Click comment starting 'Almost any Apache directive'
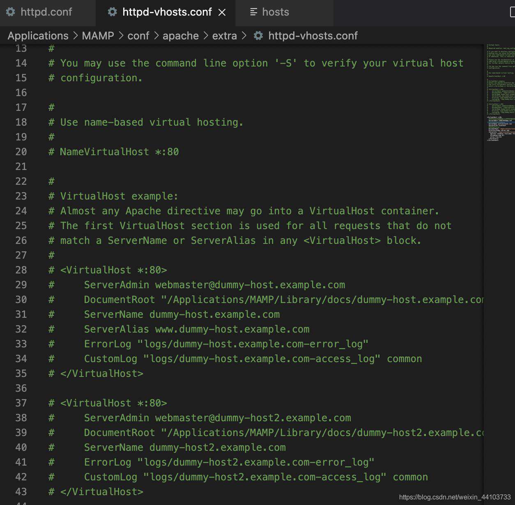Viewport: 515px width, 505px height. pos(244,211)
